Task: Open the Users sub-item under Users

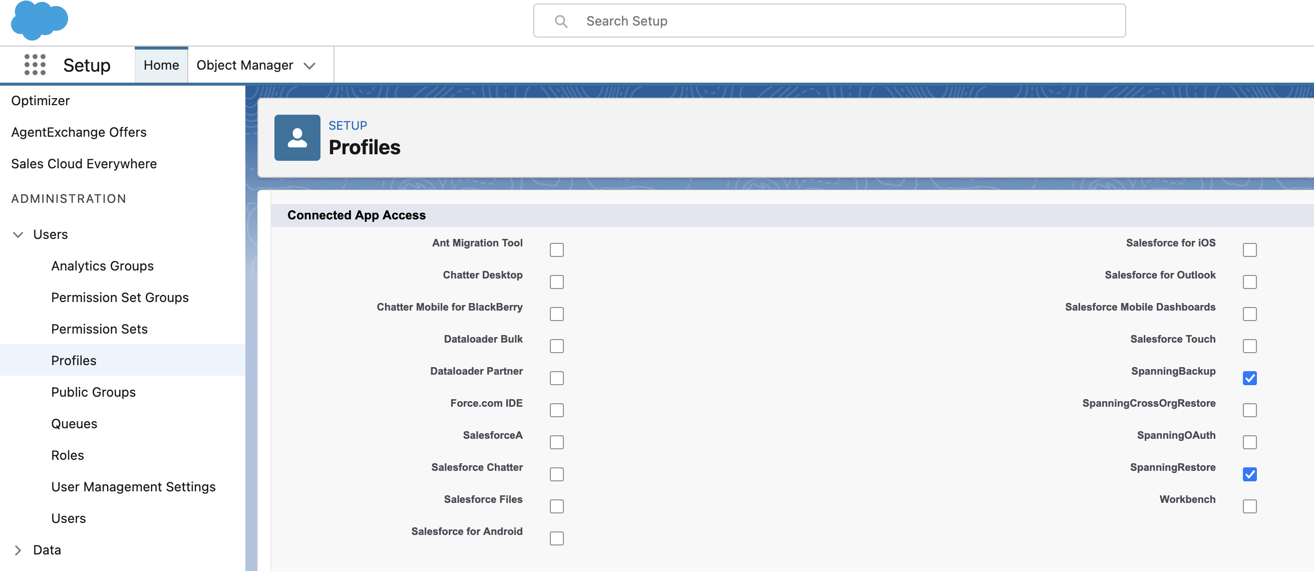Action: click(68, 518)
